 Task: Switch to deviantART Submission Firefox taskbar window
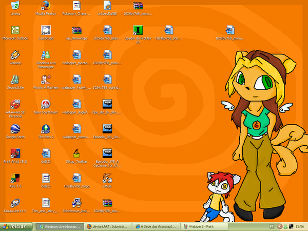click(108, 227)
